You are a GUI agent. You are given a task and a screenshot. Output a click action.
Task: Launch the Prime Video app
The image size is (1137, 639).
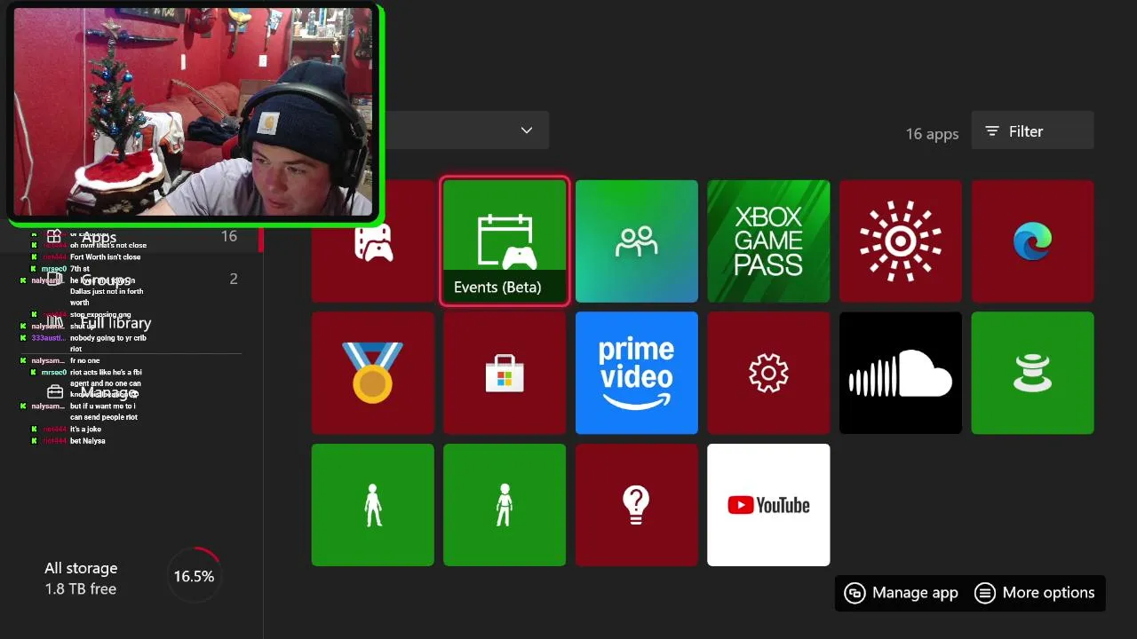(x=637, y=373)
